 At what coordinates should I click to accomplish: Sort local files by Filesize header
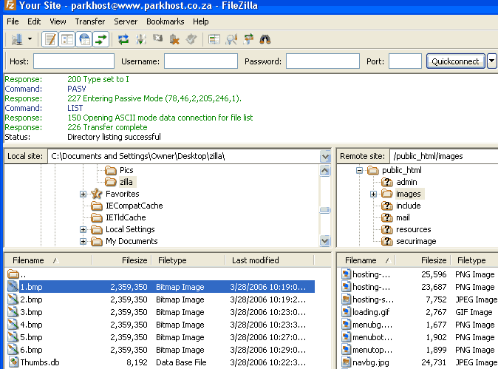122,260
